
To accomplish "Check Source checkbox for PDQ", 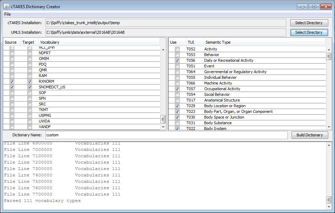I will tap(12, 64).
